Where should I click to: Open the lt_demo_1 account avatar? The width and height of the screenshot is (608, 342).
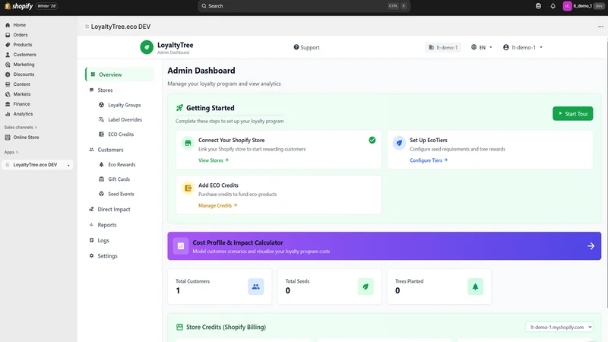pyautogui.click(x=567, y=6)
